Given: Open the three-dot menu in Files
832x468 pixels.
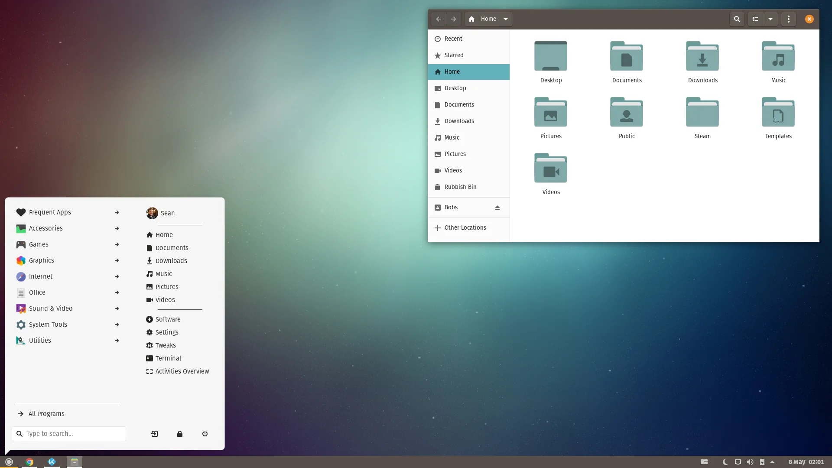Looking at the screenshot, I should tap(789, 19).
